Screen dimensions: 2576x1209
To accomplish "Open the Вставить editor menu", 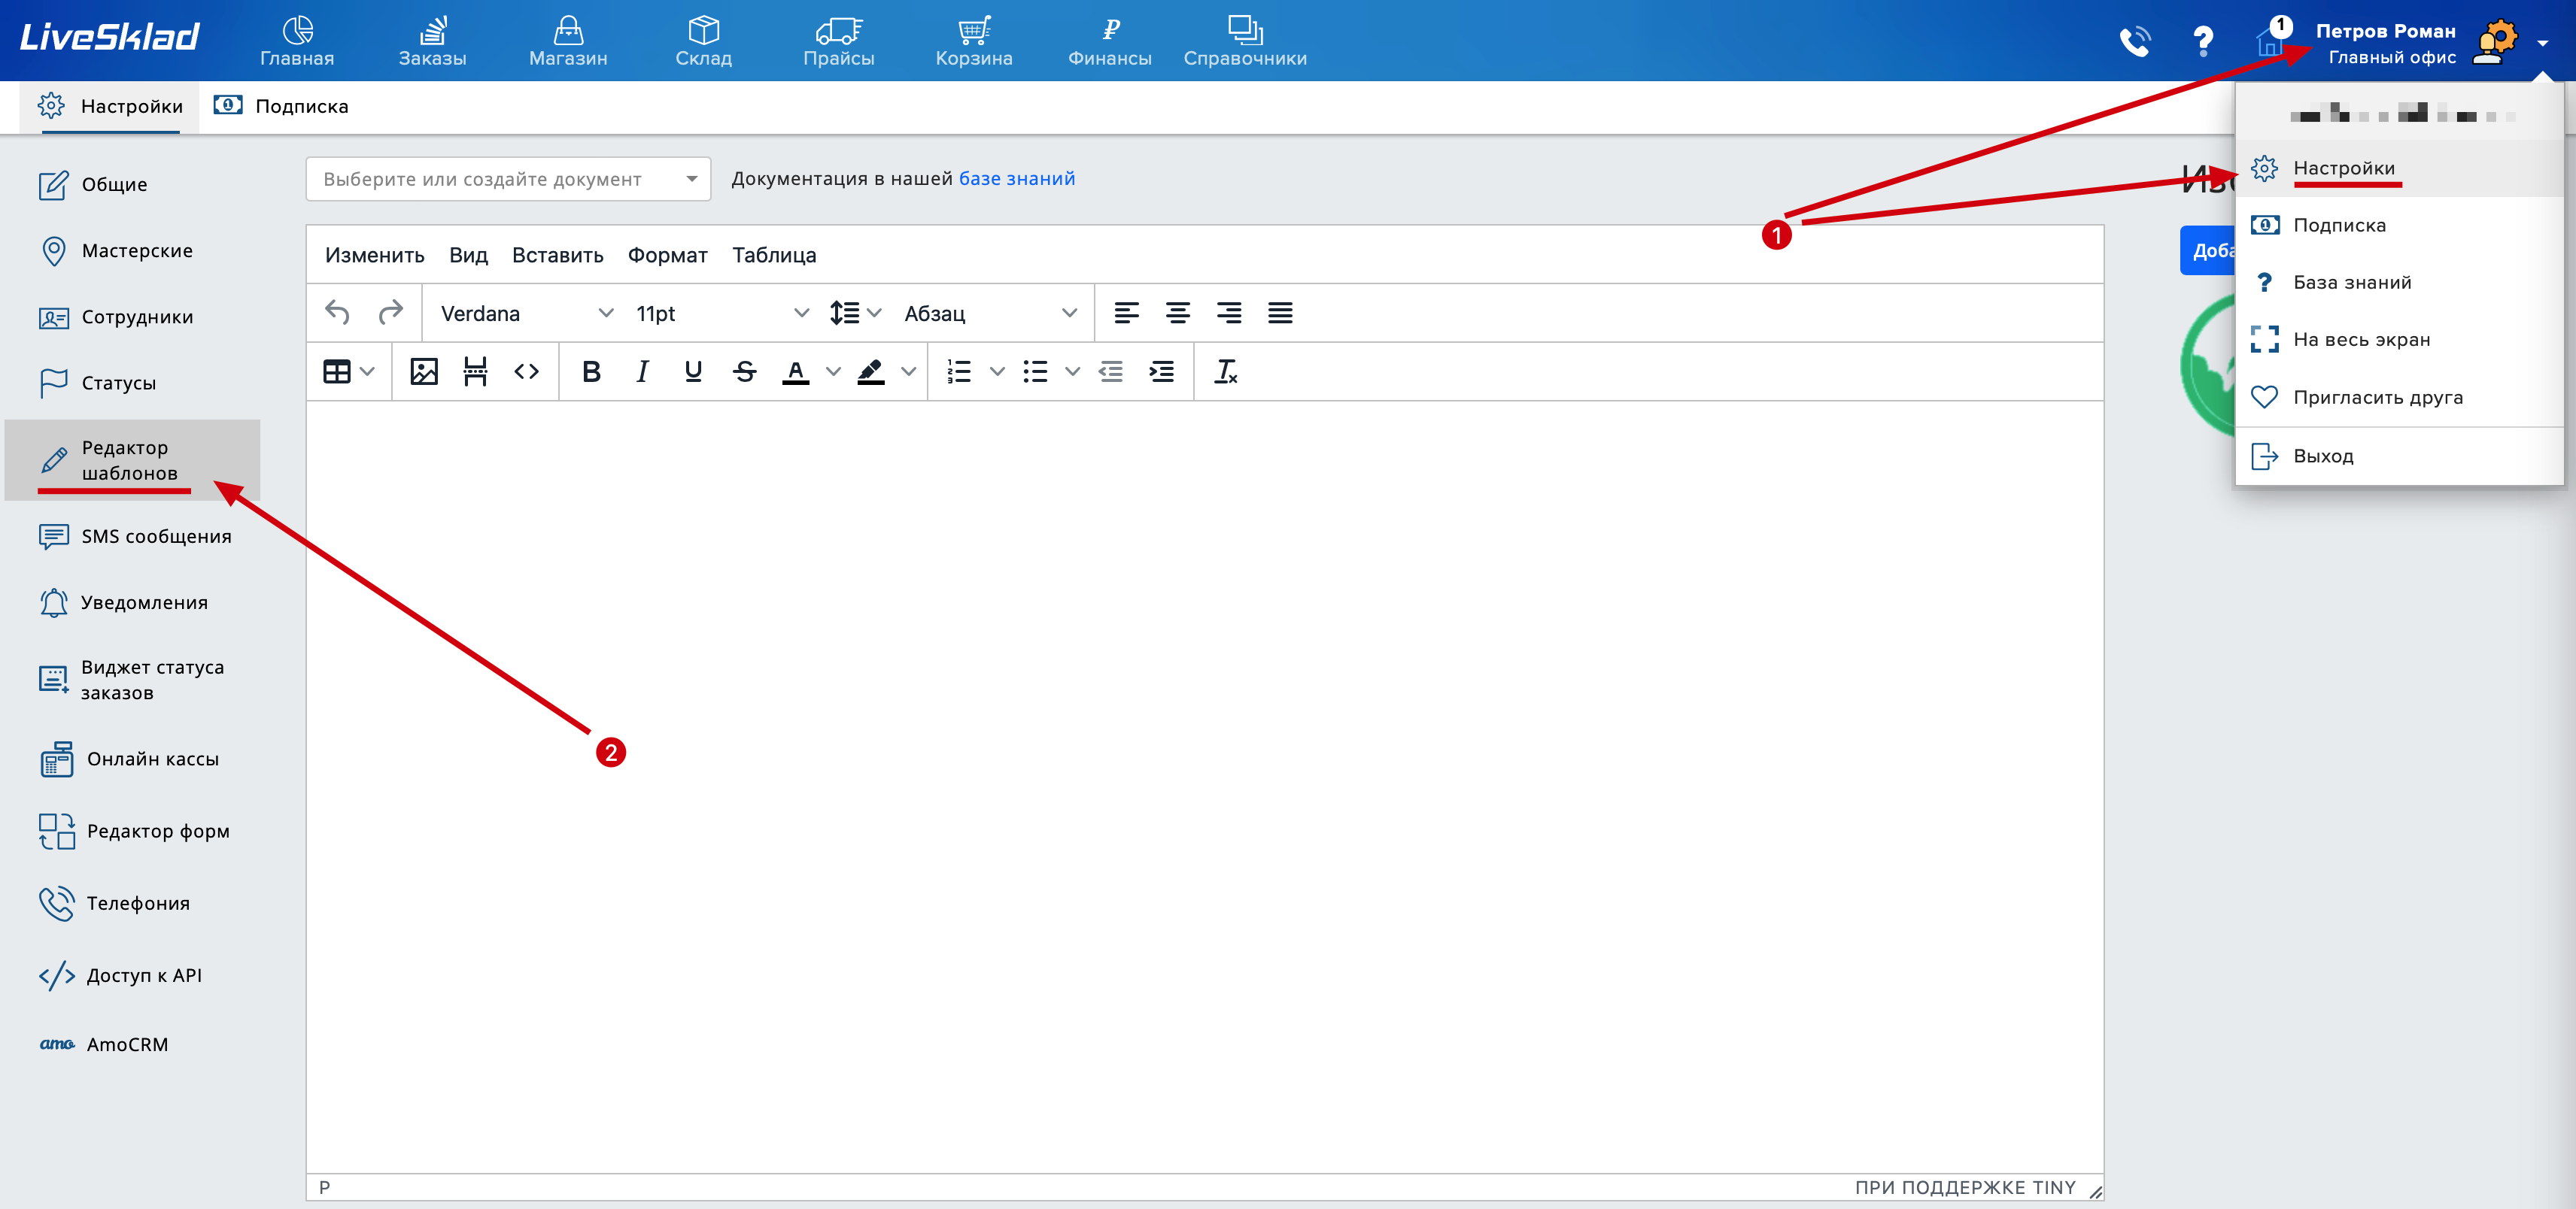I will (x=557, y=255).
